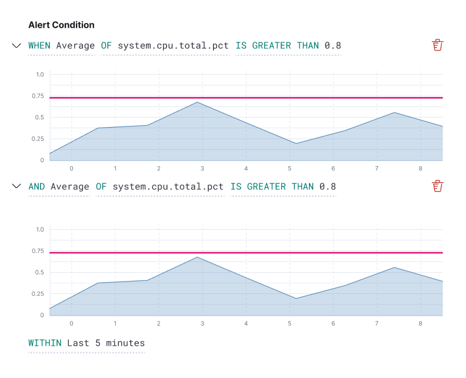Image resolution: width=466 pixels, height=378 pixels.
Task: Collapse the AND condition chevron
Action: point(16,186)
